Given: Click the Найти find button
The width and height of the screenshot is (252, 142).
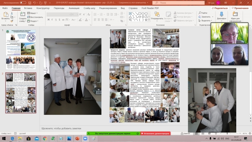Looking at the screenshot, I should [203, 13].
